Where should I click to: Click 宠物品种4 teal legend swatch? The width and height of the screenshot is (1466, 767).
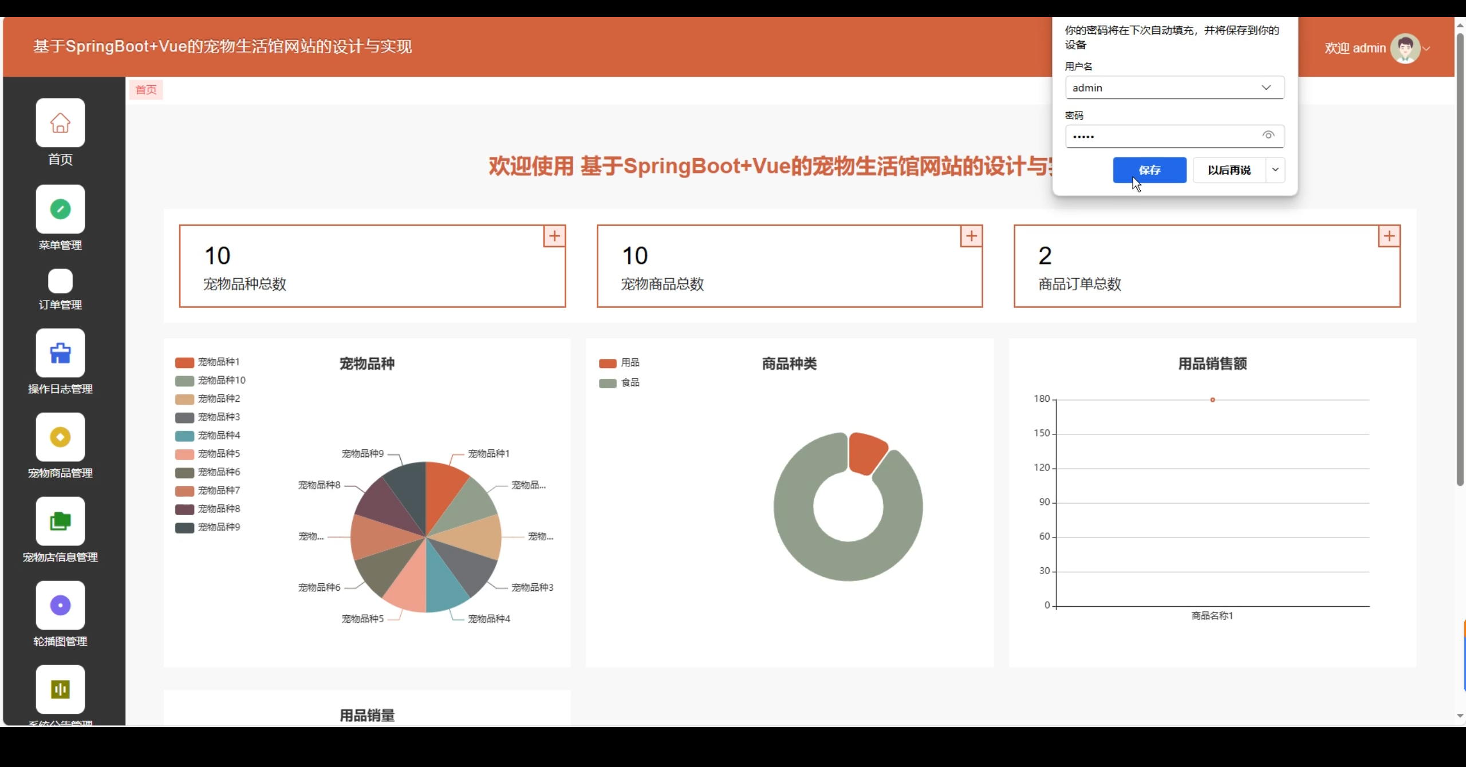click(x=184, y=436)
